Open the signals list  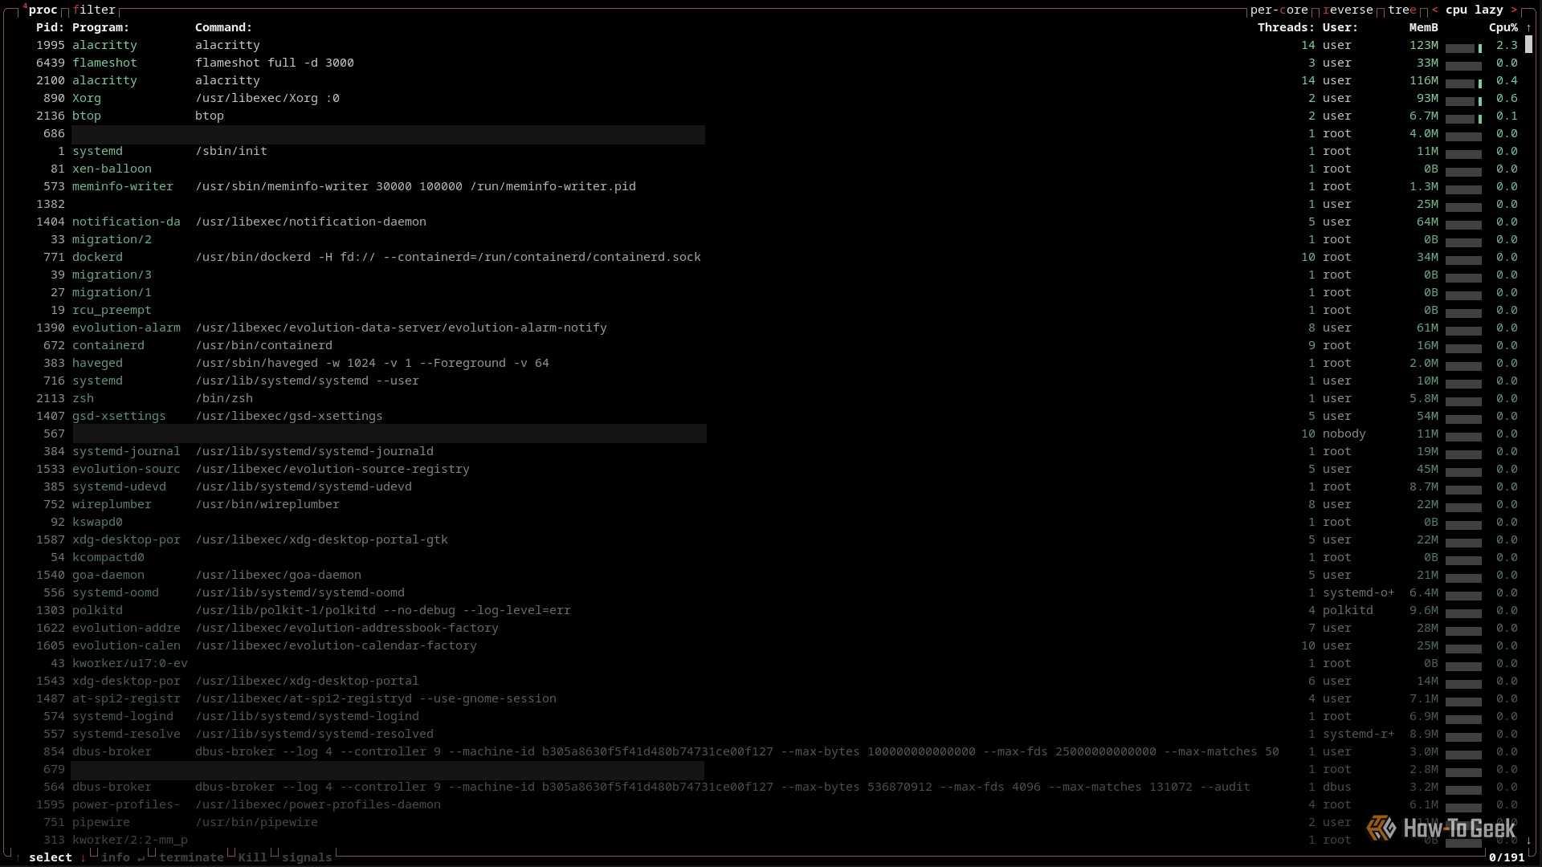point(307,857)
